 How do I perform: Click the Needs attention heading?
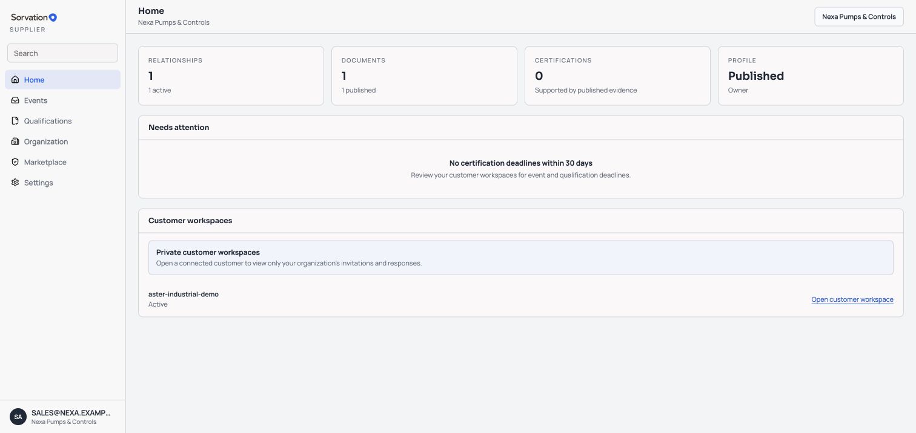point(179,128)
